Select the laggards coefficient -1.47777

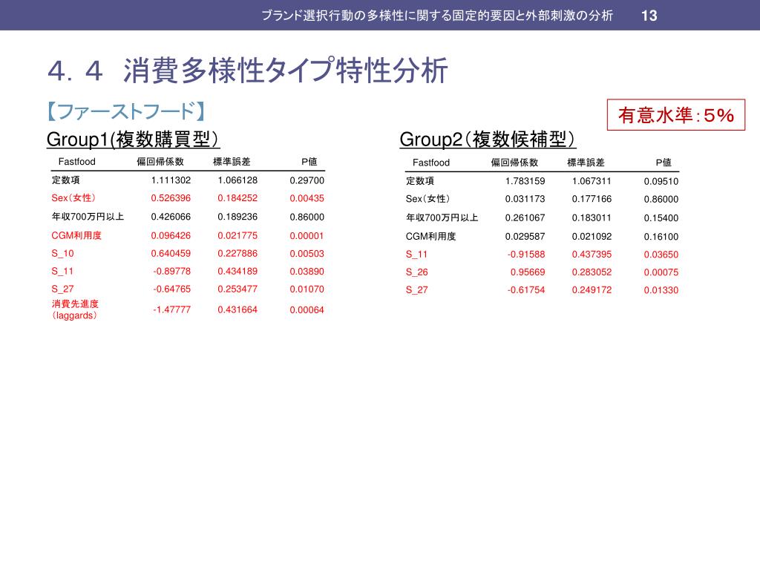coord(172,309)
